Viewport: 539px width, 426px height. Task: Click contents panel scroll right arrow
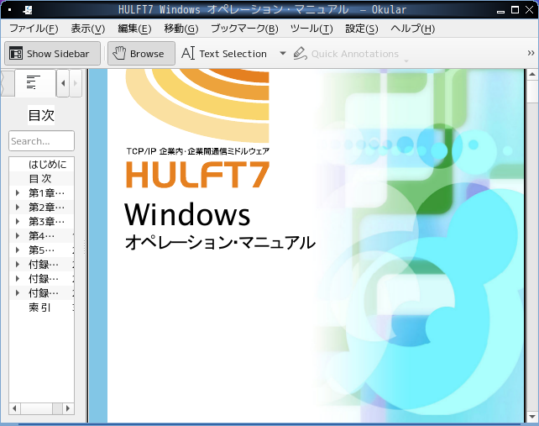pyautogui.click(x=68, y=408)
